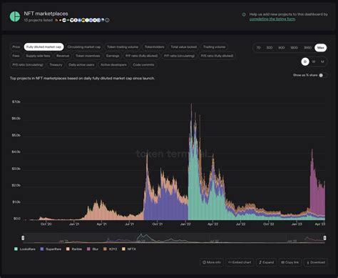This screenshot has height=278, width=338.
Task: Set time range to 365D
Action: (308, 48)
